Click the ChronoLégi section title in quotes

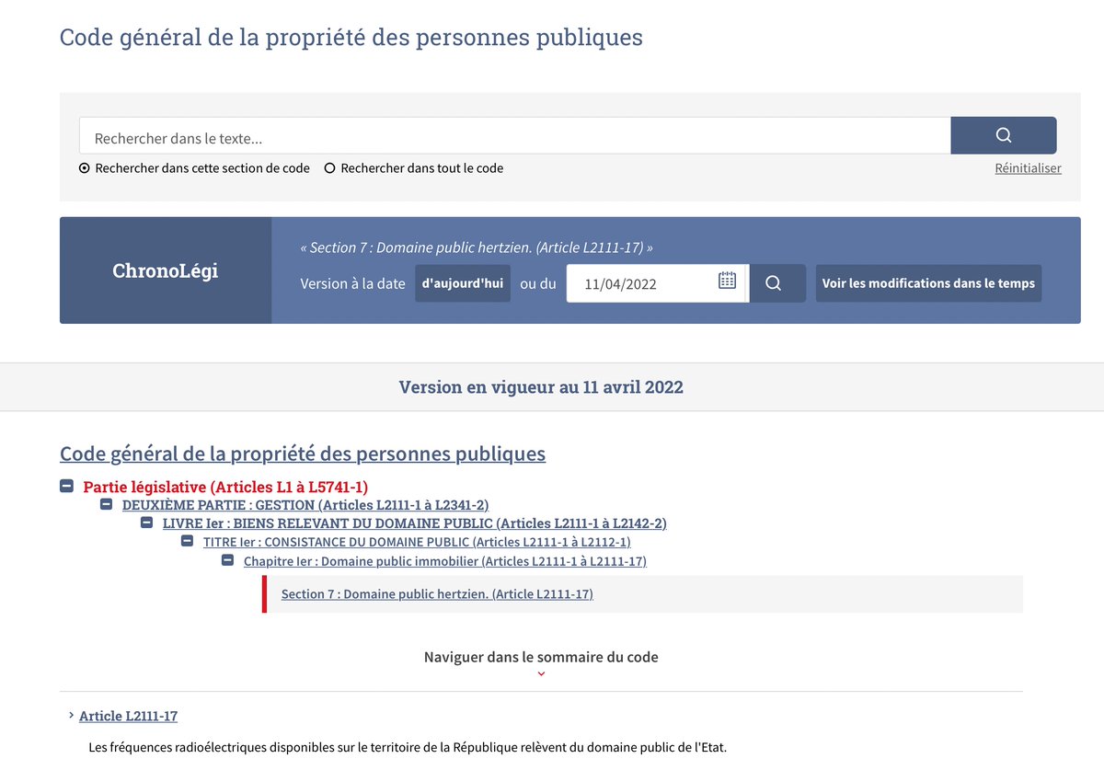[x=477, y=247]
